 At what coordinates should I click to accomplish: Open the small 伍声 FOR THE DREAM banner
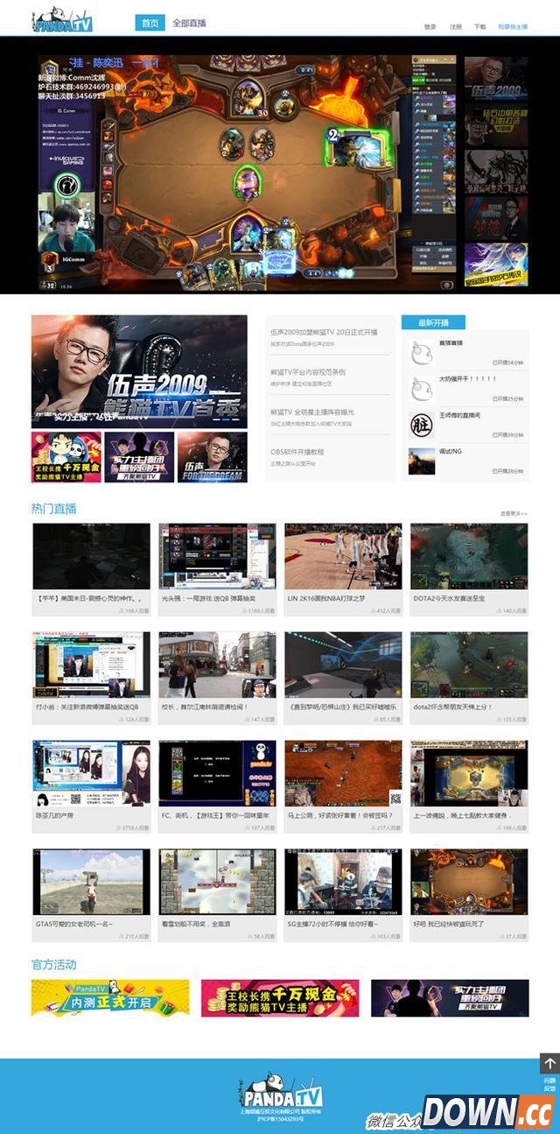pyautogui.click(x=212, y=456)
